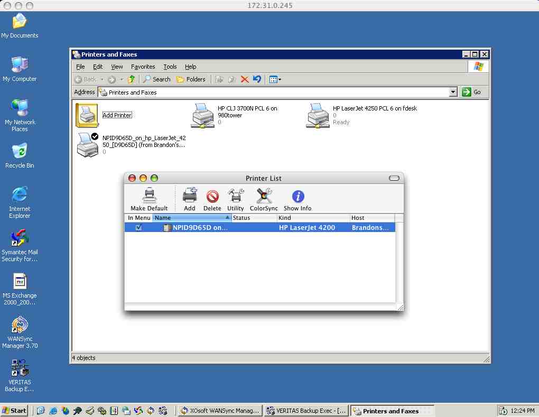Open My Computer desktop icon

tap(20, 69)
